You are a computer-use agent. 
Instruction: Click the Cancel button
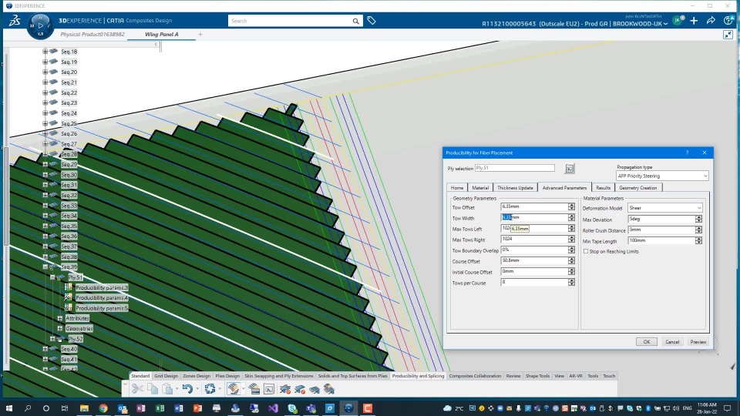pos(672,342)
